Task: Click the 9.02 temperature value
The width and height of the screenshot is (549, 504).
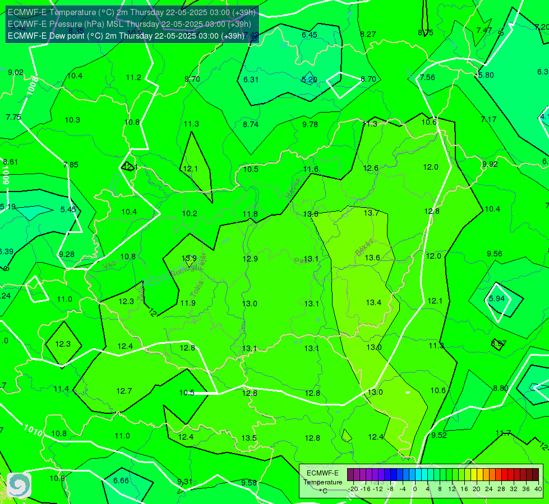Action: (x=16, y=72)
